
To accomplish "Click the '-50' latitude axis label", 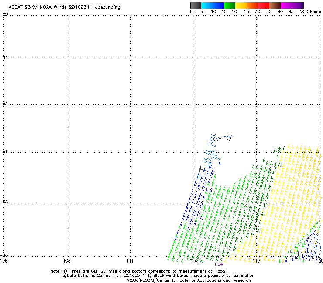I will [x=4, y=14].
